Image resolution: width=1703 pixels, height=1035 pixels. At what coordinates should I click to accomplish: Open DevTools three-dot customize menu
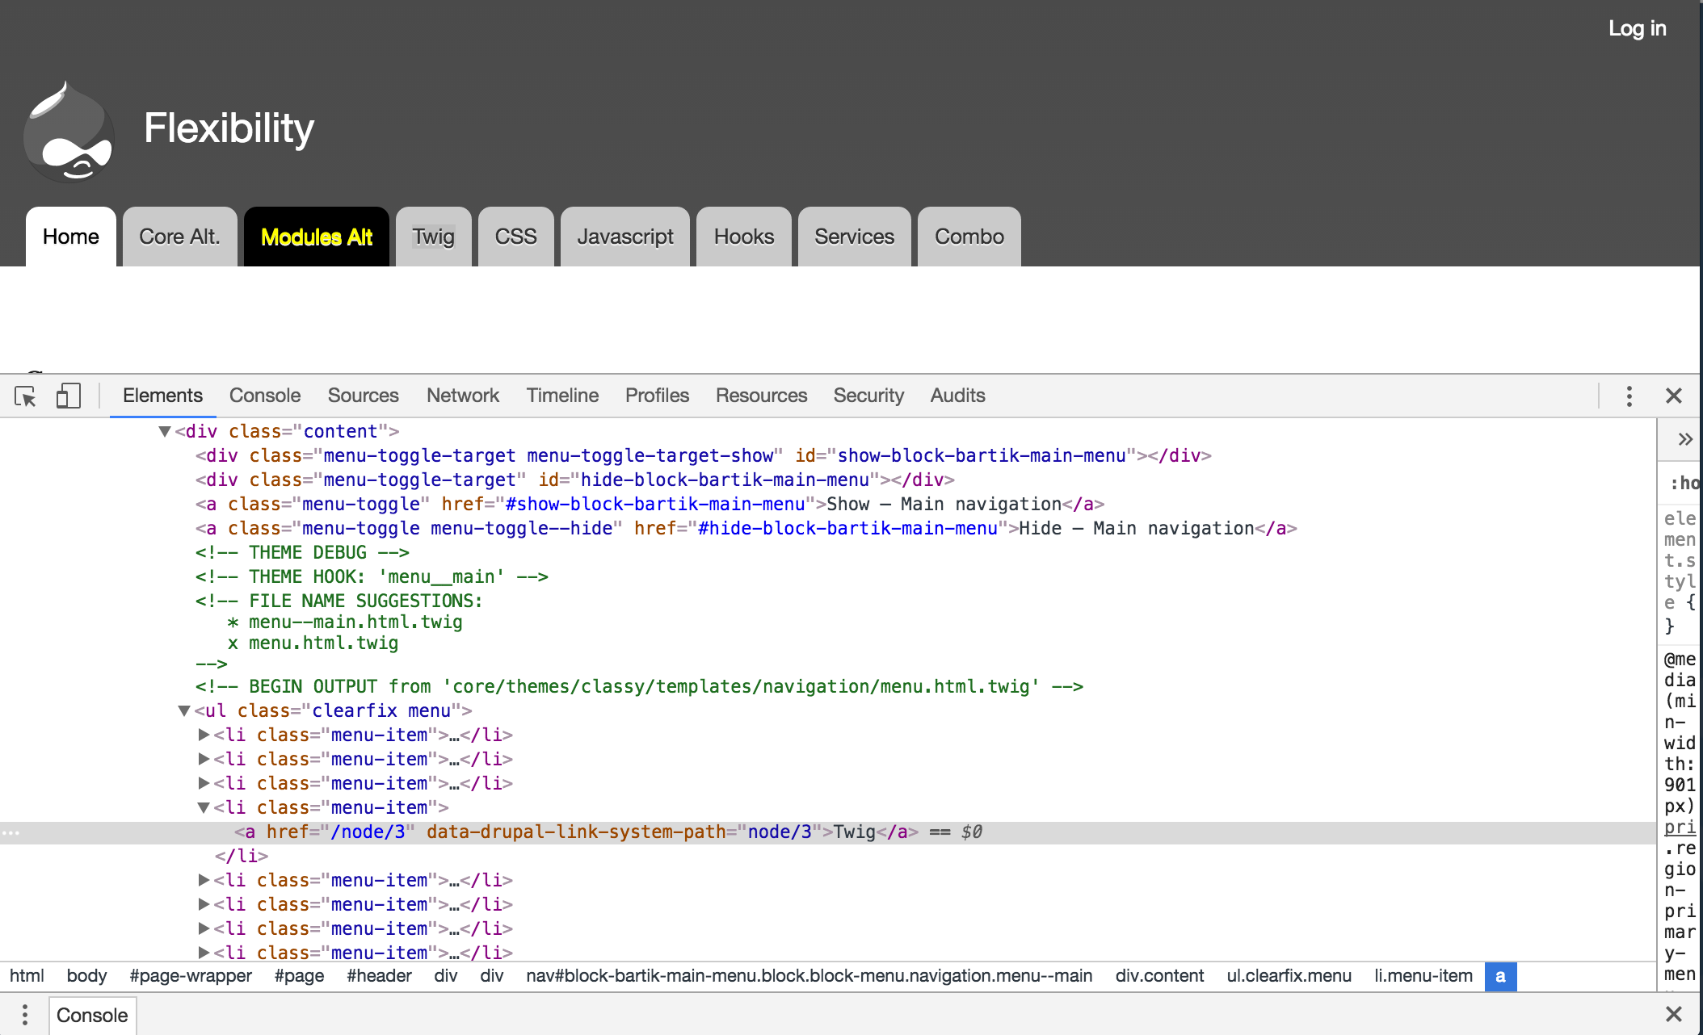1629,396
